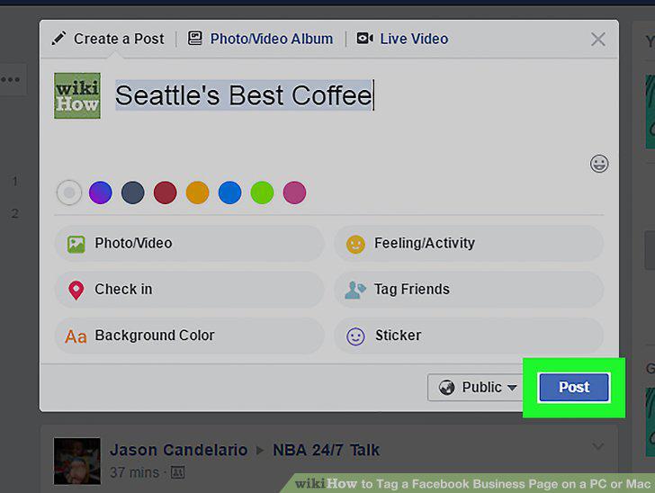Select the red background swatch
Image resolution: width=655 pixels, height=493 pixels.
tap(165, 193)
